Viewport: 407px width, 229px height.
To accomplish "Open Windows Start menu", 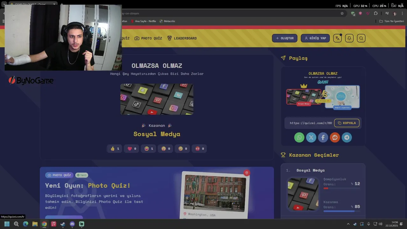I will tap(7, 224).
